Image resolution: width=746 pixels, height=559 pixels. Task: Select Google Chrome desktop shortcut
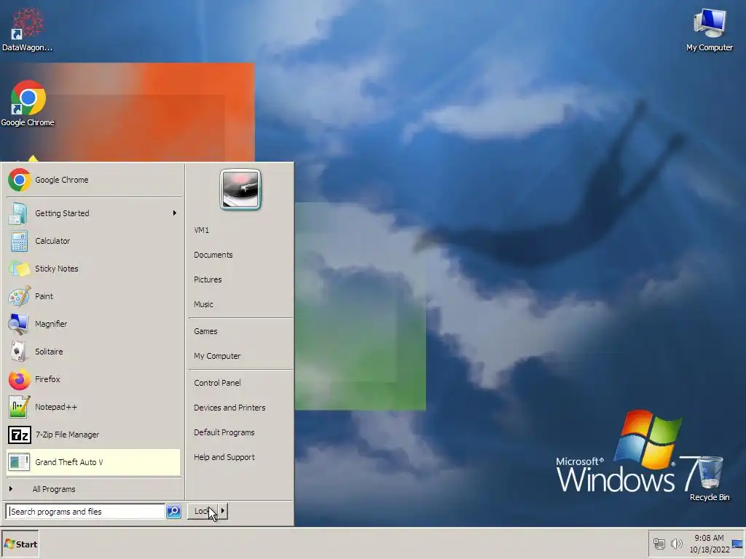point(28,103)
